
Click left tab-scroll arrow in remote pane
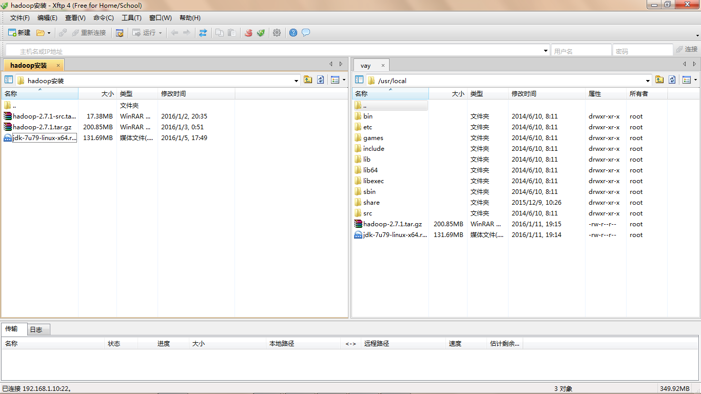[x=684, y=64]
